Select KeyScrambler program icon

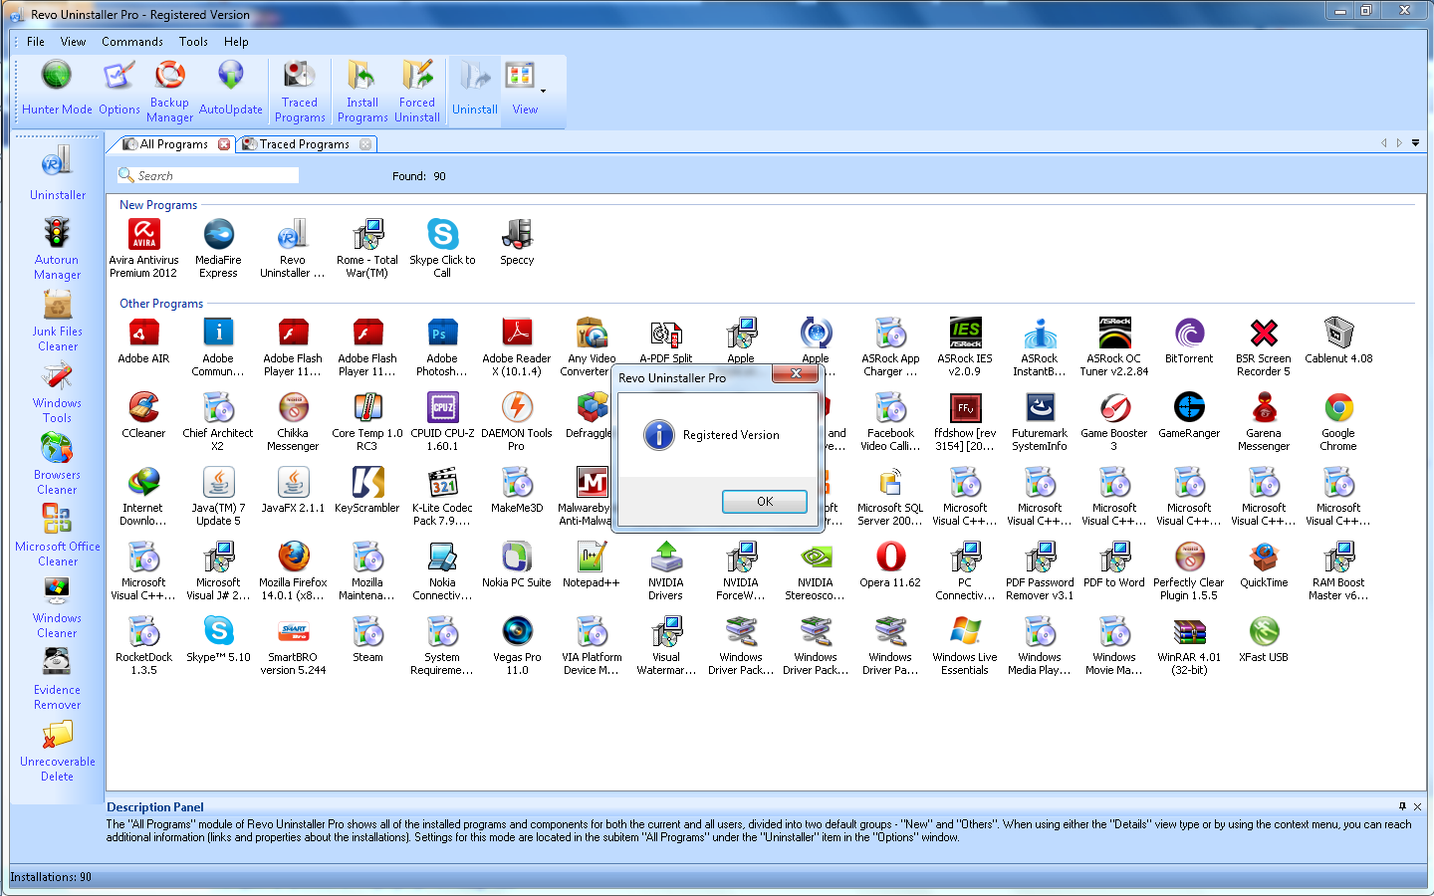pyautogui.click(x=367, y=490)
